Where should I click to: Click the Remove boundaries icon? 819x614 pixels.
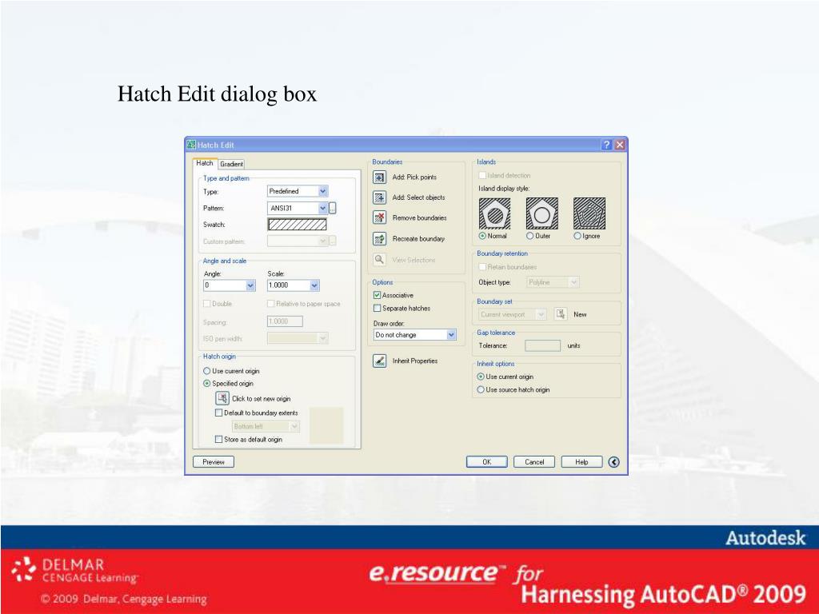tap(379, 217)
